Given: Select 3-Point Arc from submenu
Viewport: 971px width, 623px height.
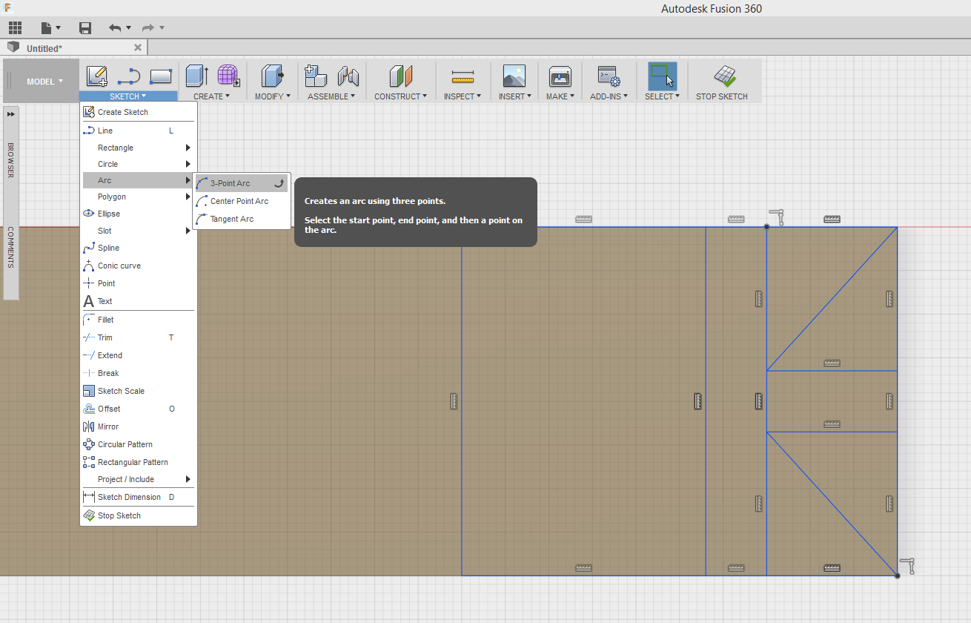Looking at the screenshot, I should pos(241,183).
